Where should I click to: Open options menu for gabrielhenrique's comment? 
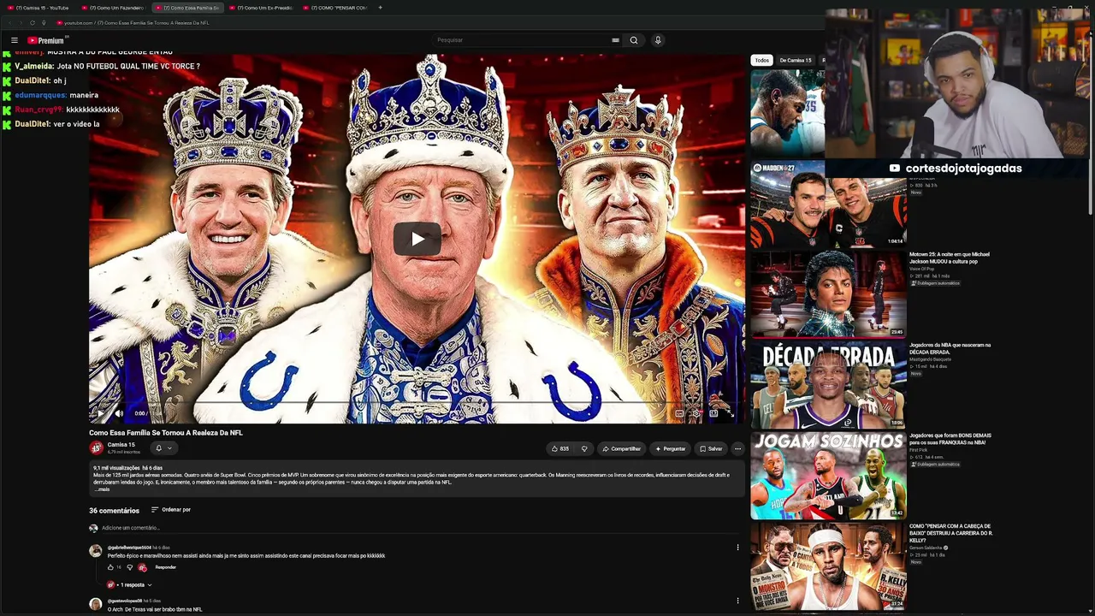737,548
